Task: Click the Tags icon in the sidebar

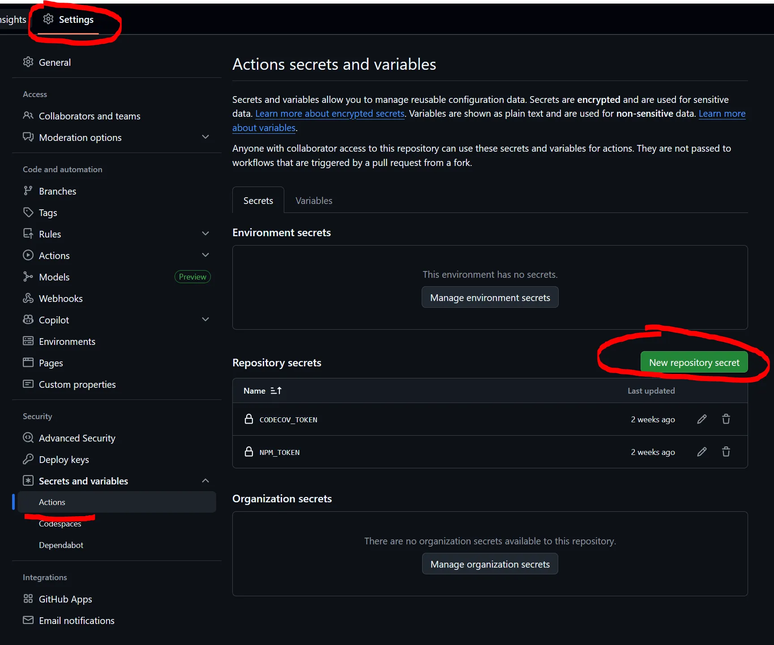Action: click(x=28, y=212)
